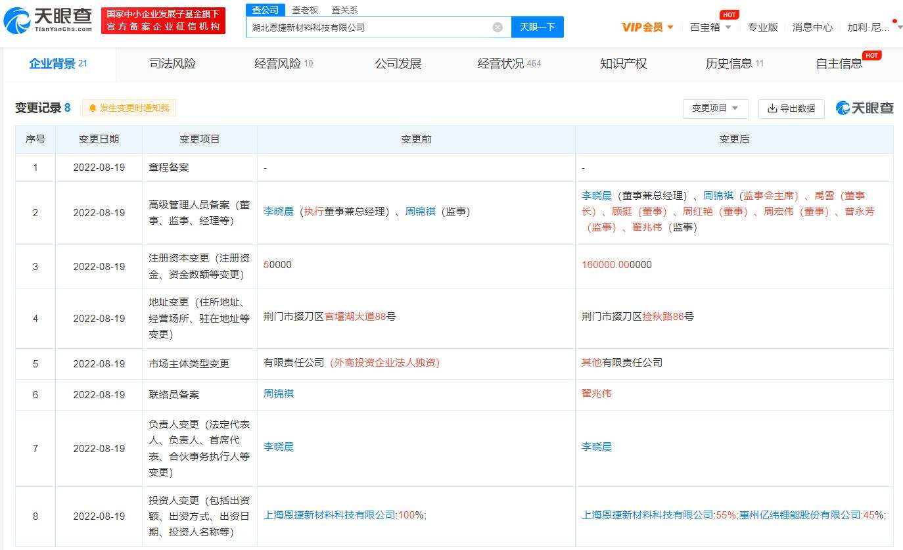Click 李晓晨 in 负责人变更 变更前 cell
Screen dimensions: 903x550
pos(279,447)
